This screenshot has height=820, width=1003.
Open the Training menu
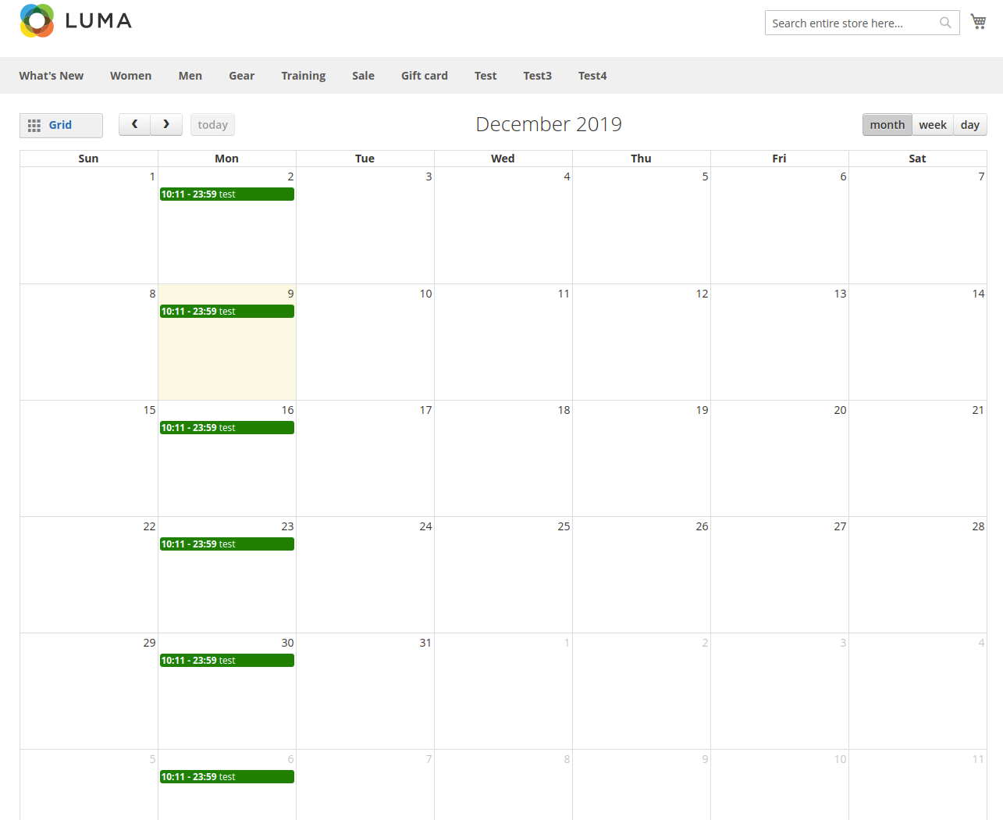303,76
